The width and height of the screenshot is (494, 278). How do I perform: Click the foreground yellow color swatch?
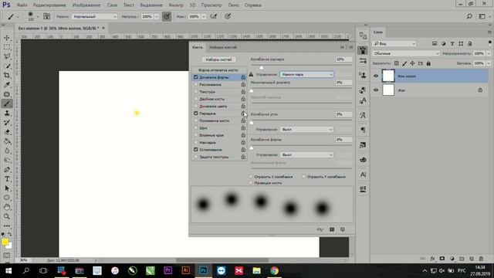[x=5, y=242]
